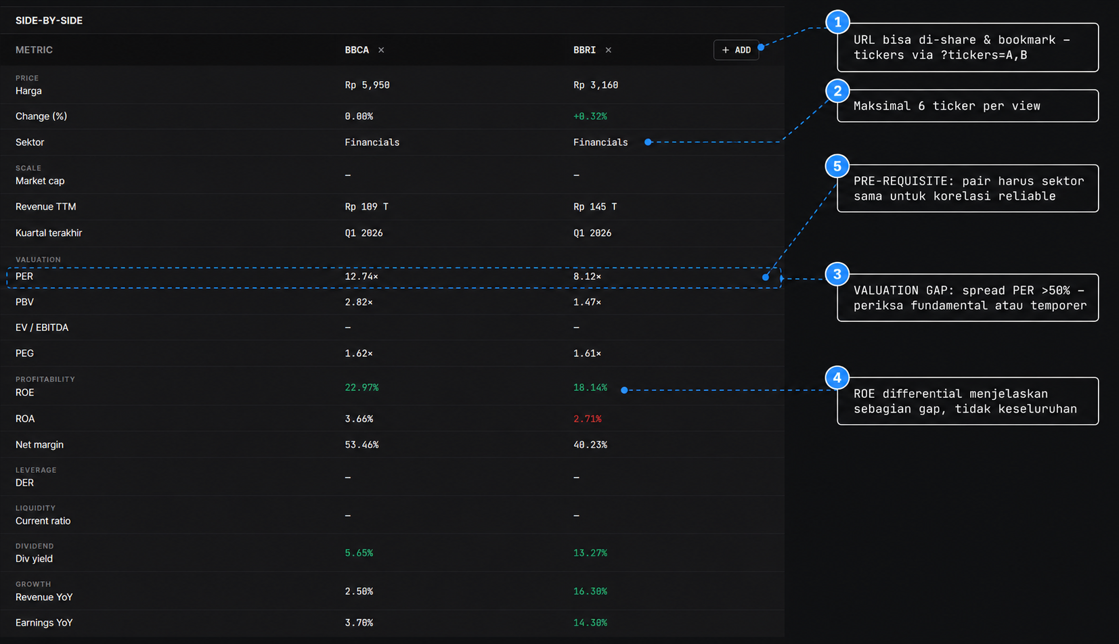Click BBCA change value 0.00%
Image resolution: width=1119 pixels, height=644 pixels.
pyautogui.click(x=359, y=116)
